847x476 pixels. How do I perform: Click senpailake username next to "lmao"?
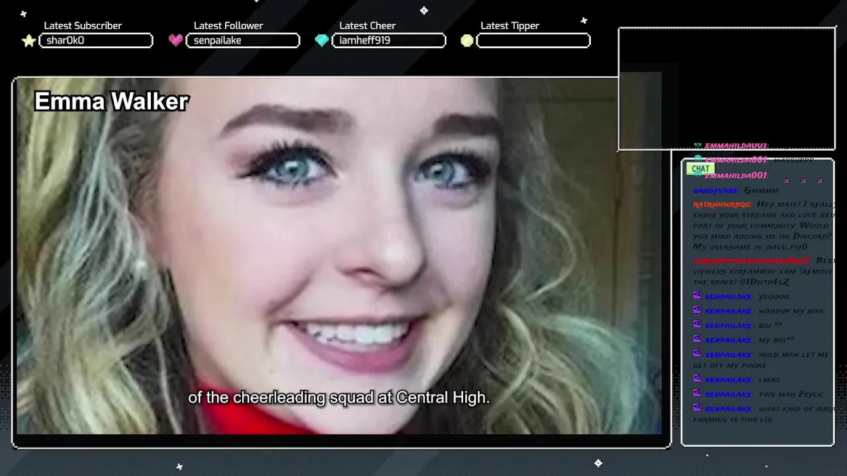coord(728,379)
